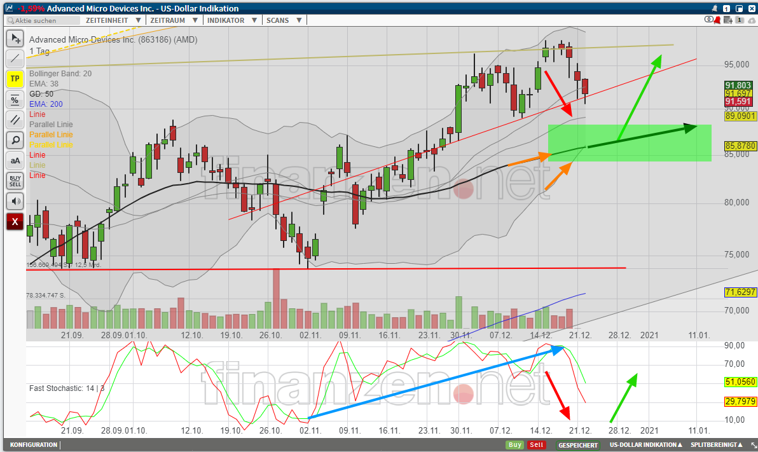Select the pointer/crosshair cursor tool
758x452 pixels.
pyautogui.click(x=15, y=39)
